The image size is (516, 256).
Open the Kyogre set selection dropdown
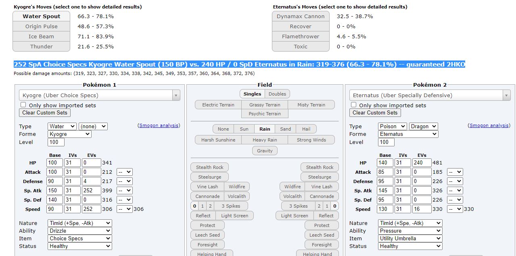100,95
